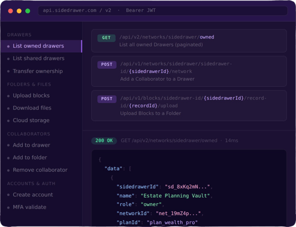The image size is (296, 227).
Task: Click the FOLDERS & FILES section header
Action: [x=29, y=84]
